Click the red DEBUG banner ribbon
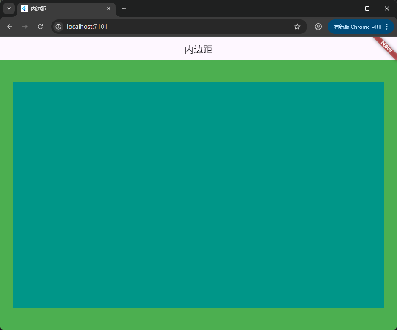The height and width of the screenshot is (330, 397). click(x=386, y=47)
